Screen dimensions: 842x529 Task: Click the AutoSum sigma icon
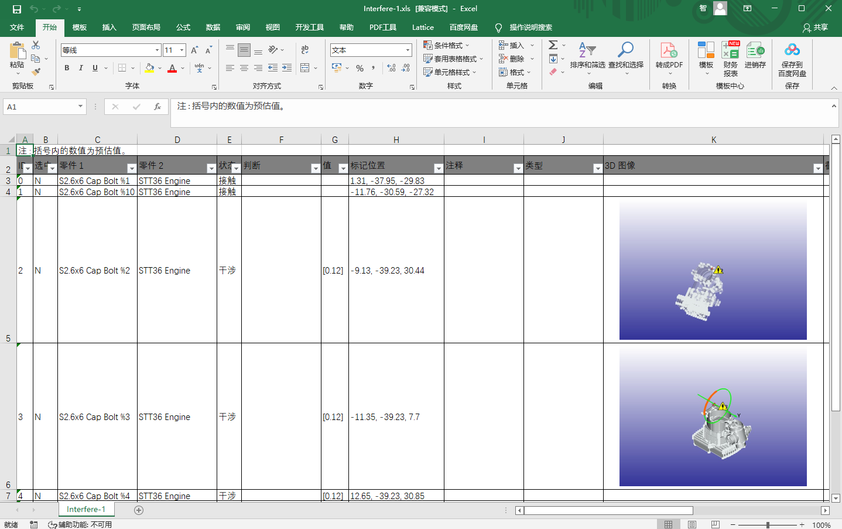[553, 45]
